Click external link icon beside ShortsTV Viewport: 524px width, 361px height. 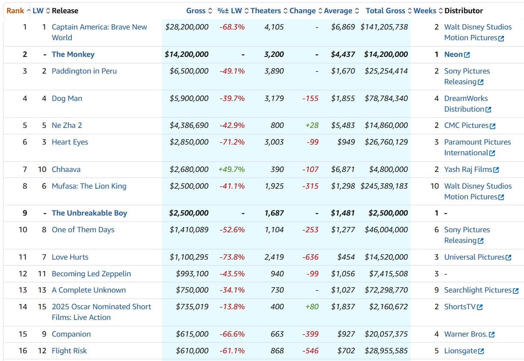480,307
